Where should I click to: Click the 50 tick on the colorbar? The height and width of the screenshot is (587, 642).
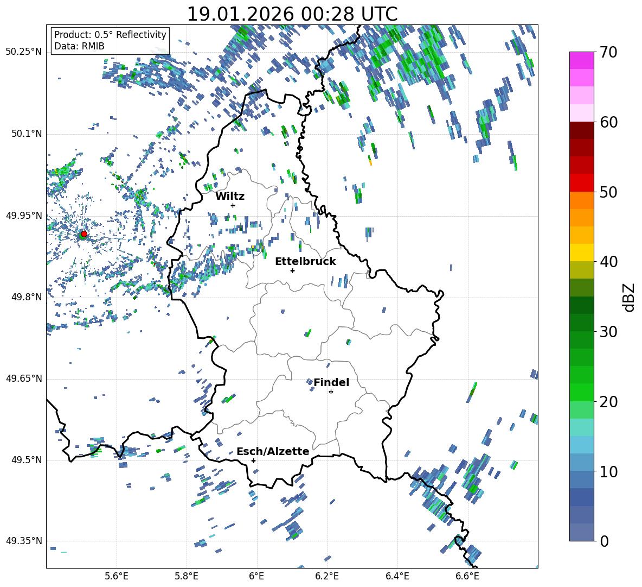click(x=608, y=192)
